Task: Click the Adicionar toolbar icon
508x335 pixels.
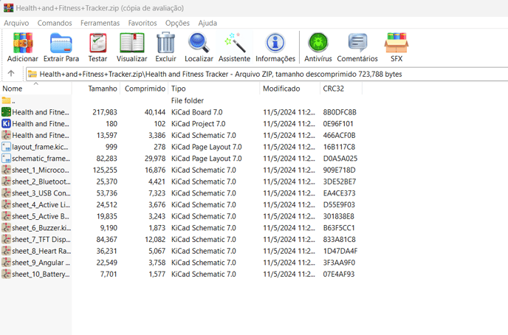Action: click(23, 42)
